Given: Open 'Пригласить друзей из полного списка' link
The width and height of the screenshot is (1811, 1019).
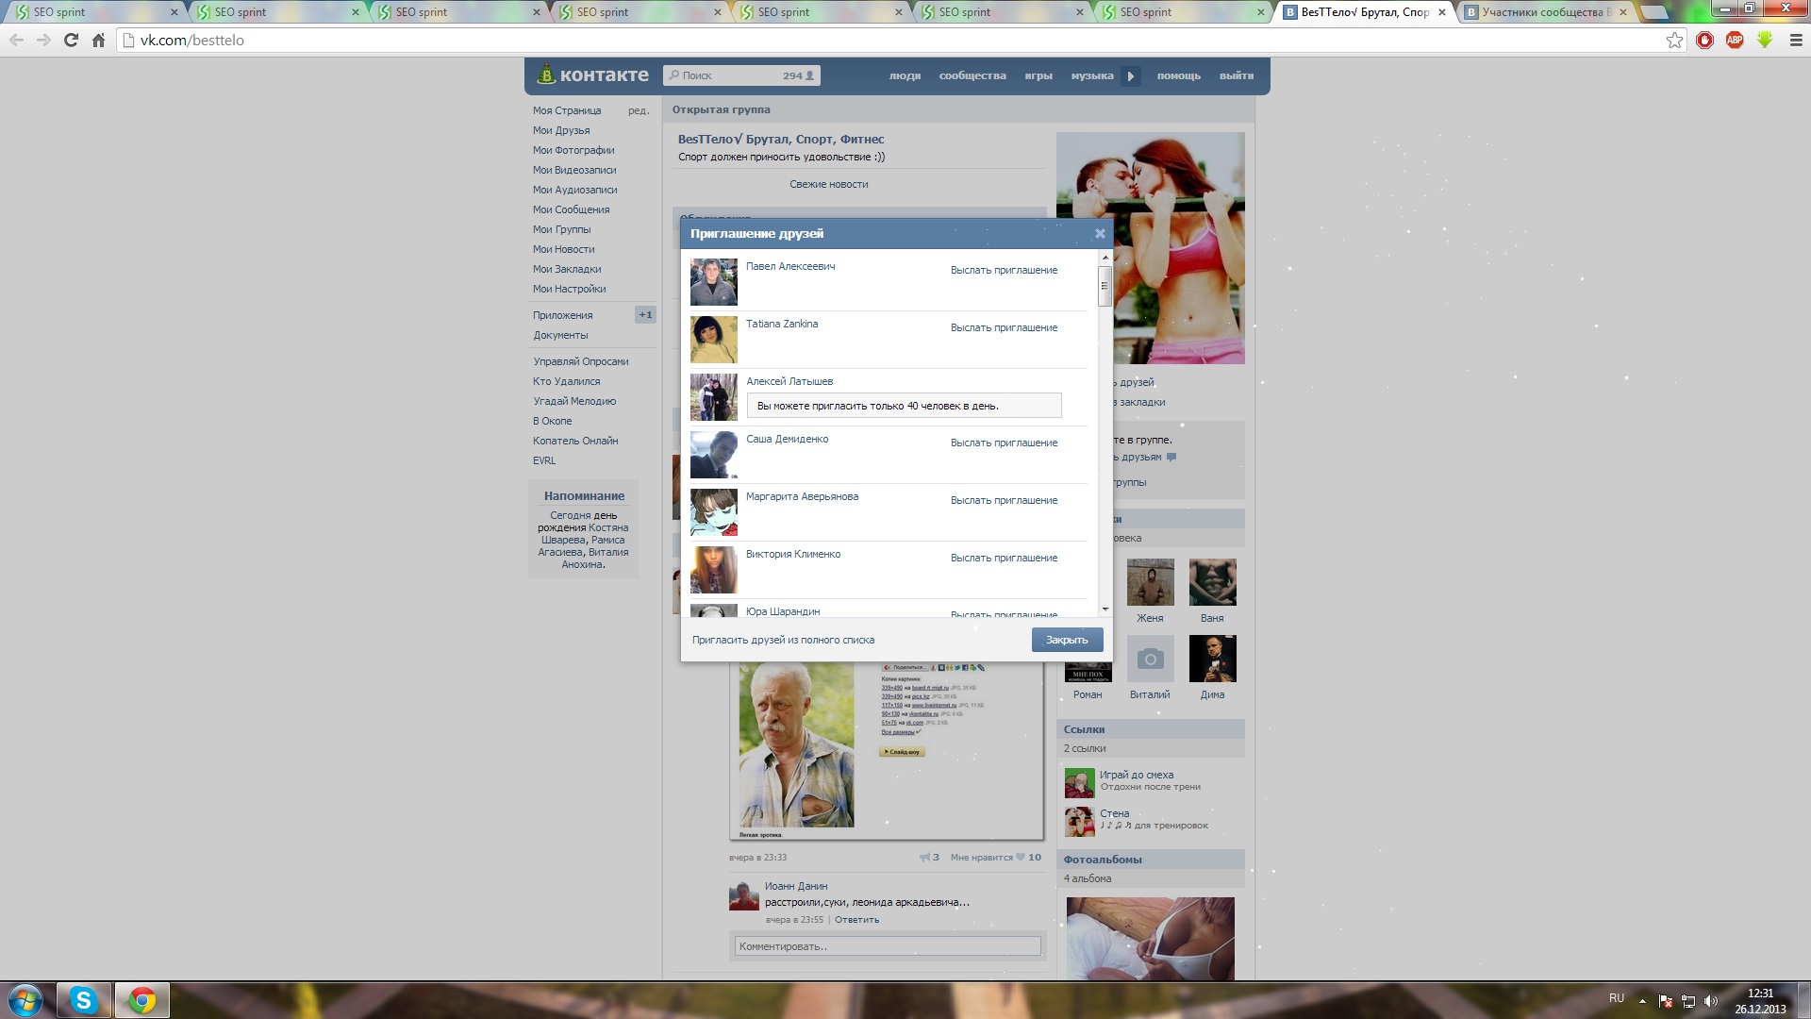Looking at the screenshot, I should tap(783, 640).
